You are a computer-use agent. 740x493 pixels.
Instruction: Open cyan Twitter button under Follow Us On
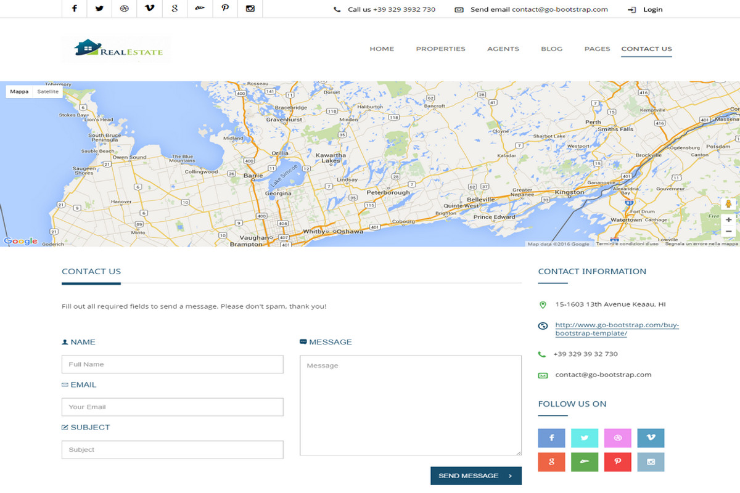(x=585, y=438)
